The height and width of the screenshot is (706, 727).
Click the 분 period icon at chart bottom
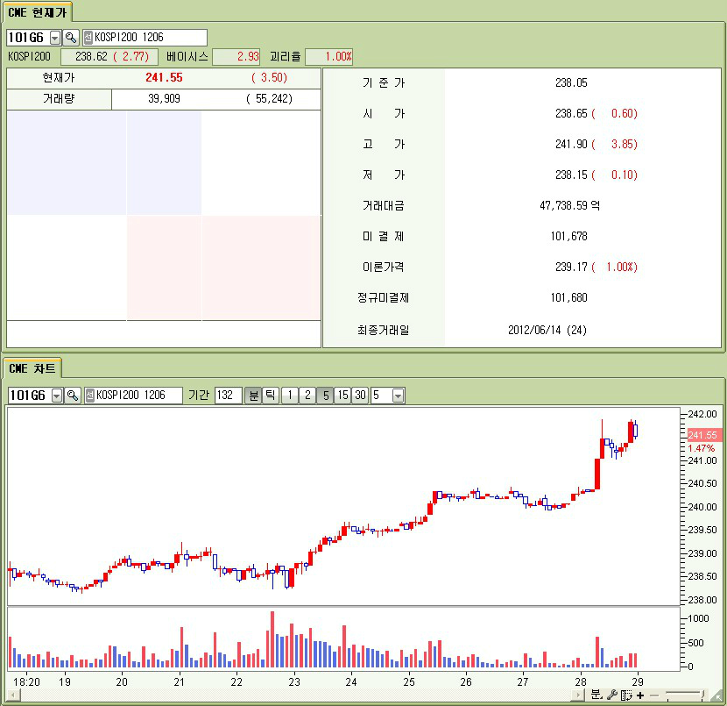click(596, 695)
